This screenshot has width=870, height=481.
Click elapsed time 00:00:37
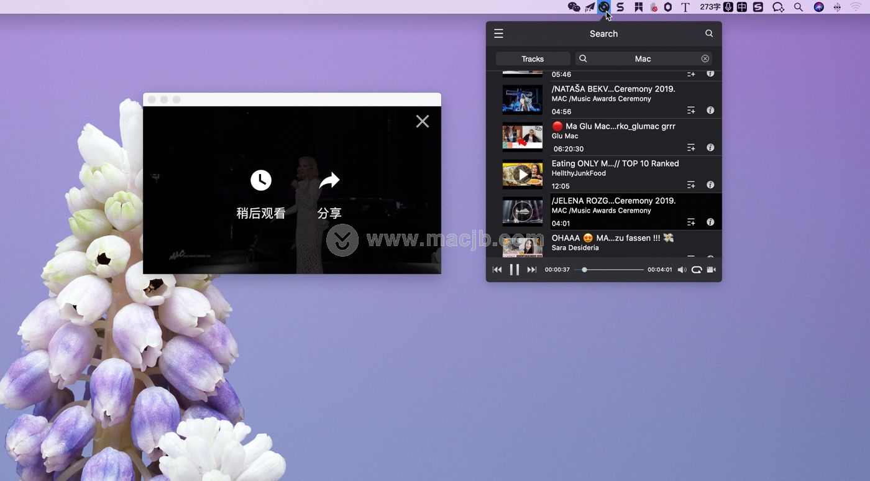pyautogui.click(x=557, y=270)
